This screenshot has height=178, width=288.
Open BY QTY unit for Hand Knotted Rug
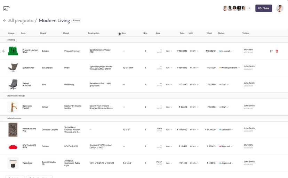point(194,130)
